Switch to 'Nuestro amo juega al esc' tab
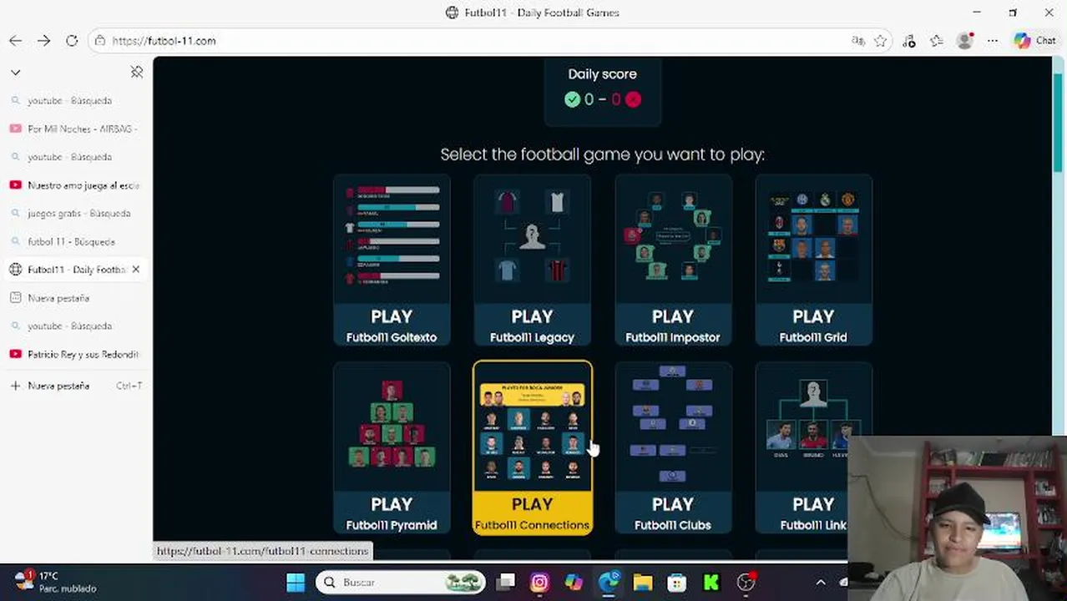Screen dimensions: 1067x601 click(76, 185)
